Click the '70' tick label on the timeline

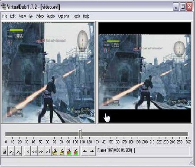(x=54, y=142)
